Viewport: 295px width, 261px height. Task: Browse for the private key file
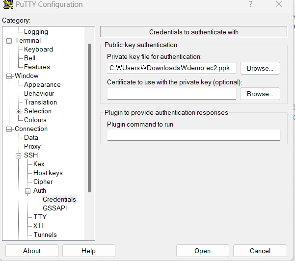(260, 68)
